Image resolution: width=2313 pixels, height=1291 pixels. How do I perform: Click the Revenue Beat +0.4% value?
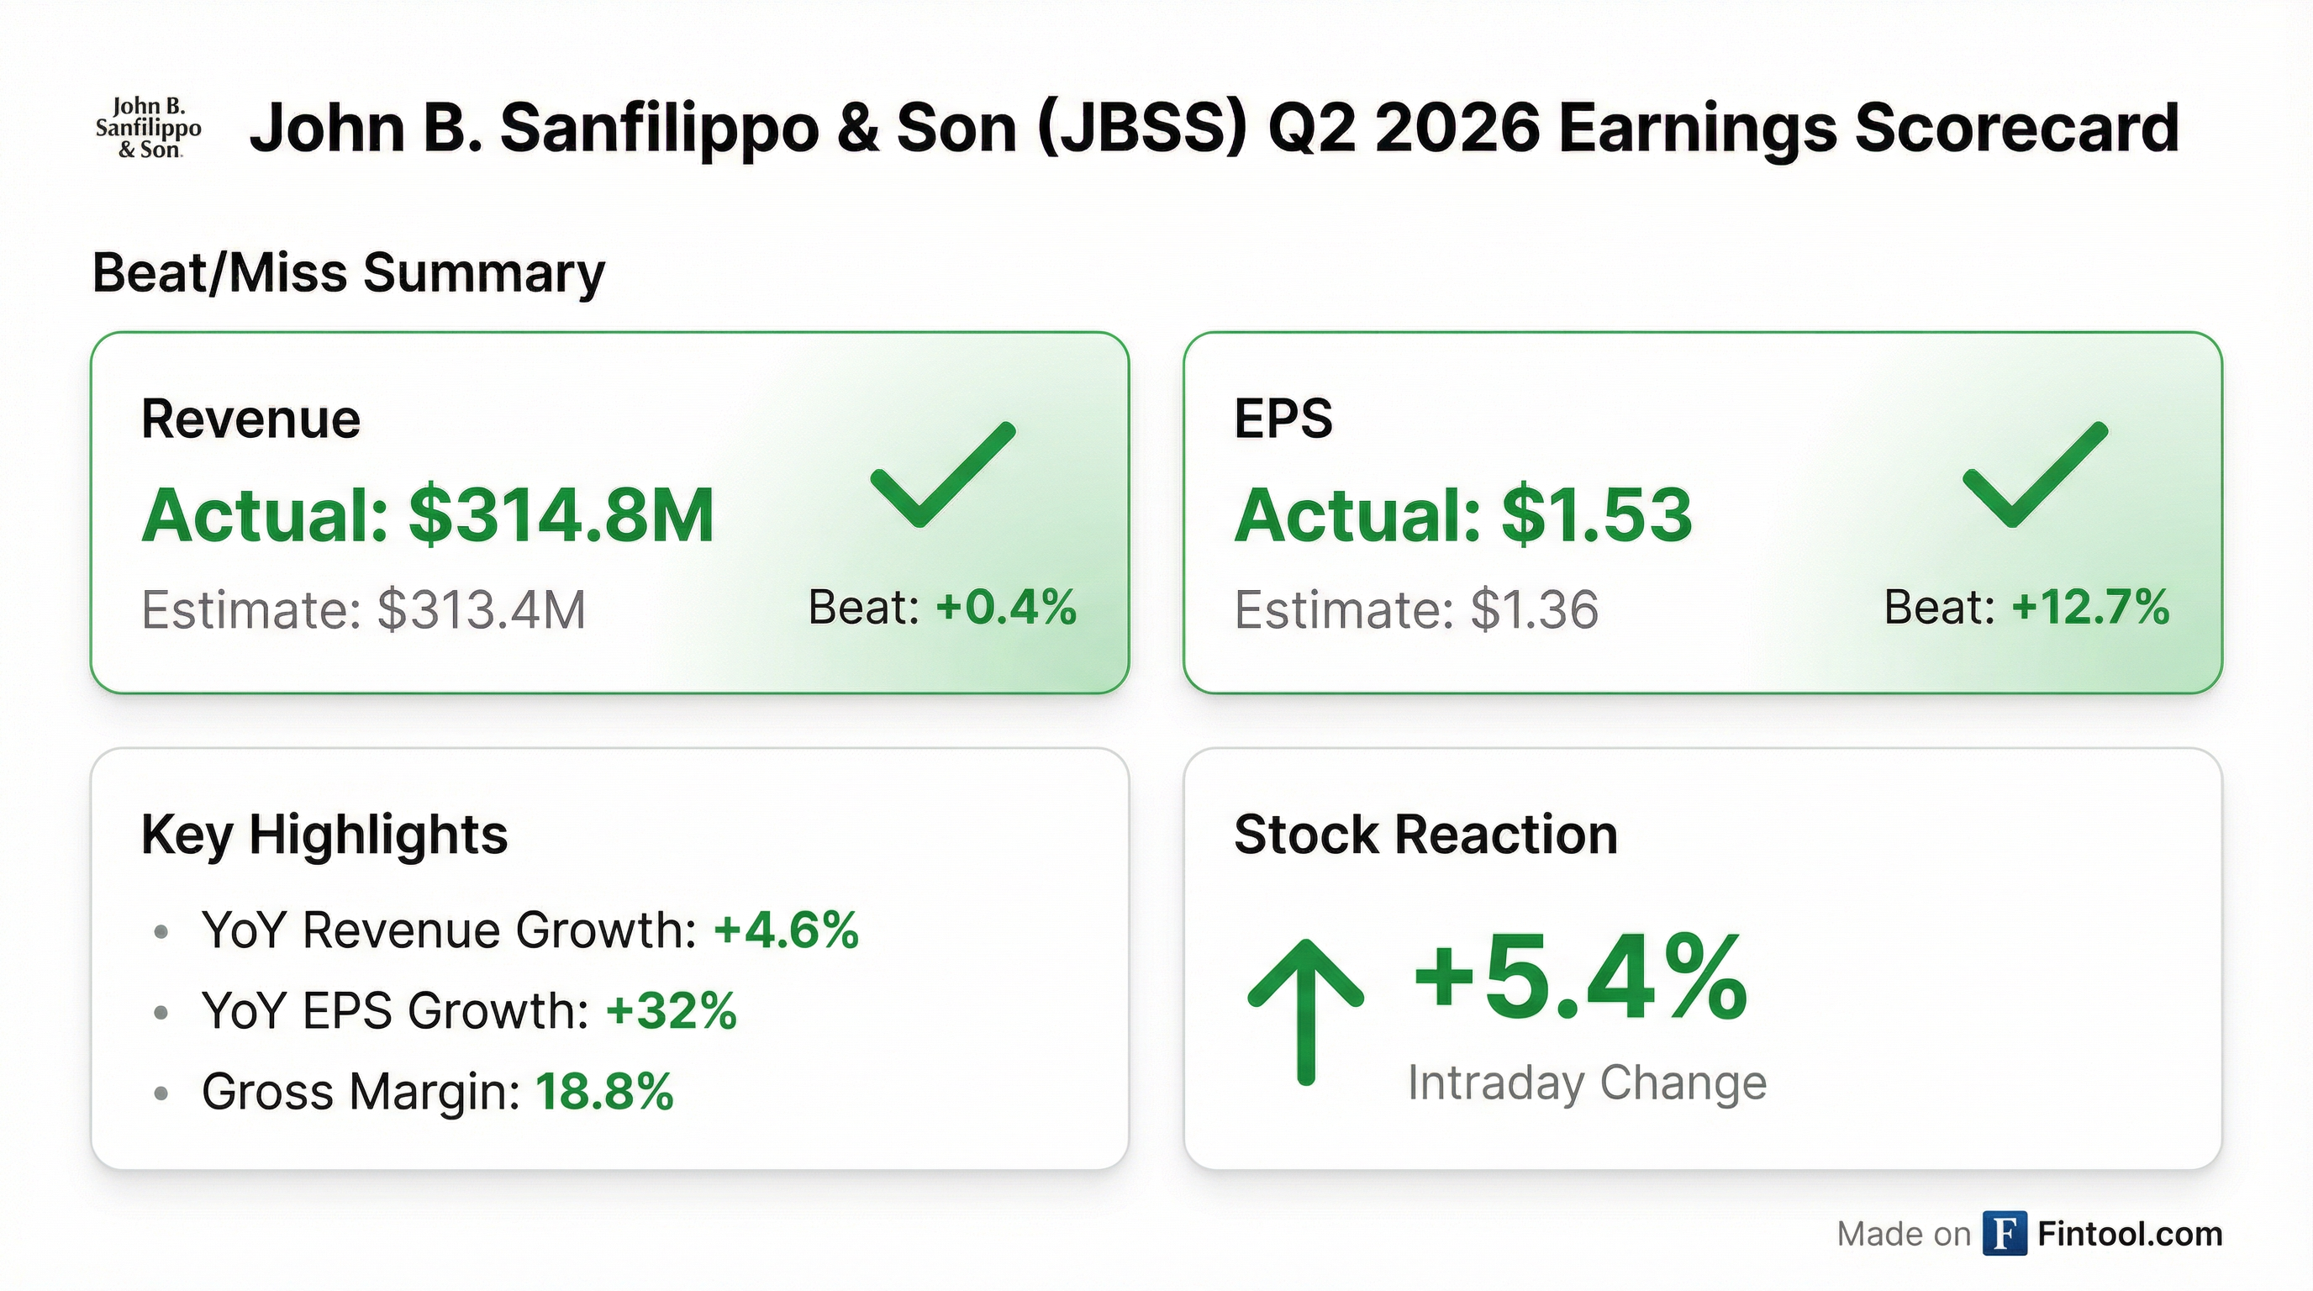click(1004, 607)
